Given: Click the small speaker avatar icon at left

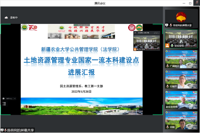Looking at the screenshot, I should click(3, 98).
